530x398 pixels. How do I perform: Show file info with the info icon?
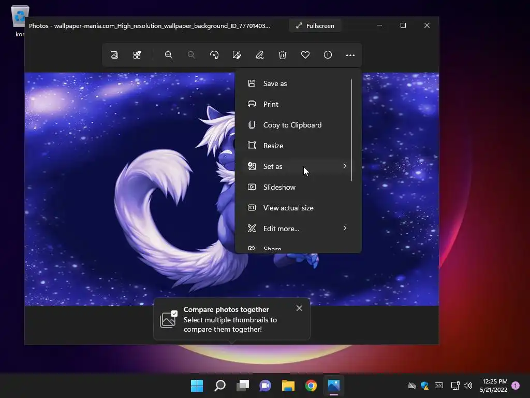click(328, 55)
